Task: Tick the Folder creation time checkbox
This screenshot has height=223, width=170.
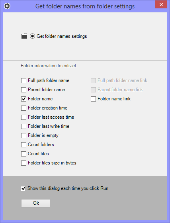Action: [x=23, y=108]
